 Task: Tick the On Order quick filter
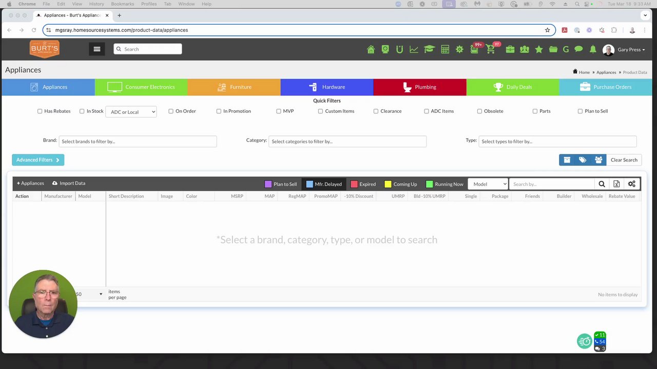click(171, 111)
